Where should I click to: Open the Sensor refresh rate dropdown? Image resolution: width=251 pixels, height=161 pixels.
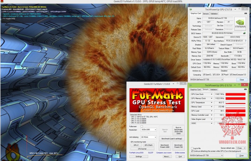pos(241,148)
